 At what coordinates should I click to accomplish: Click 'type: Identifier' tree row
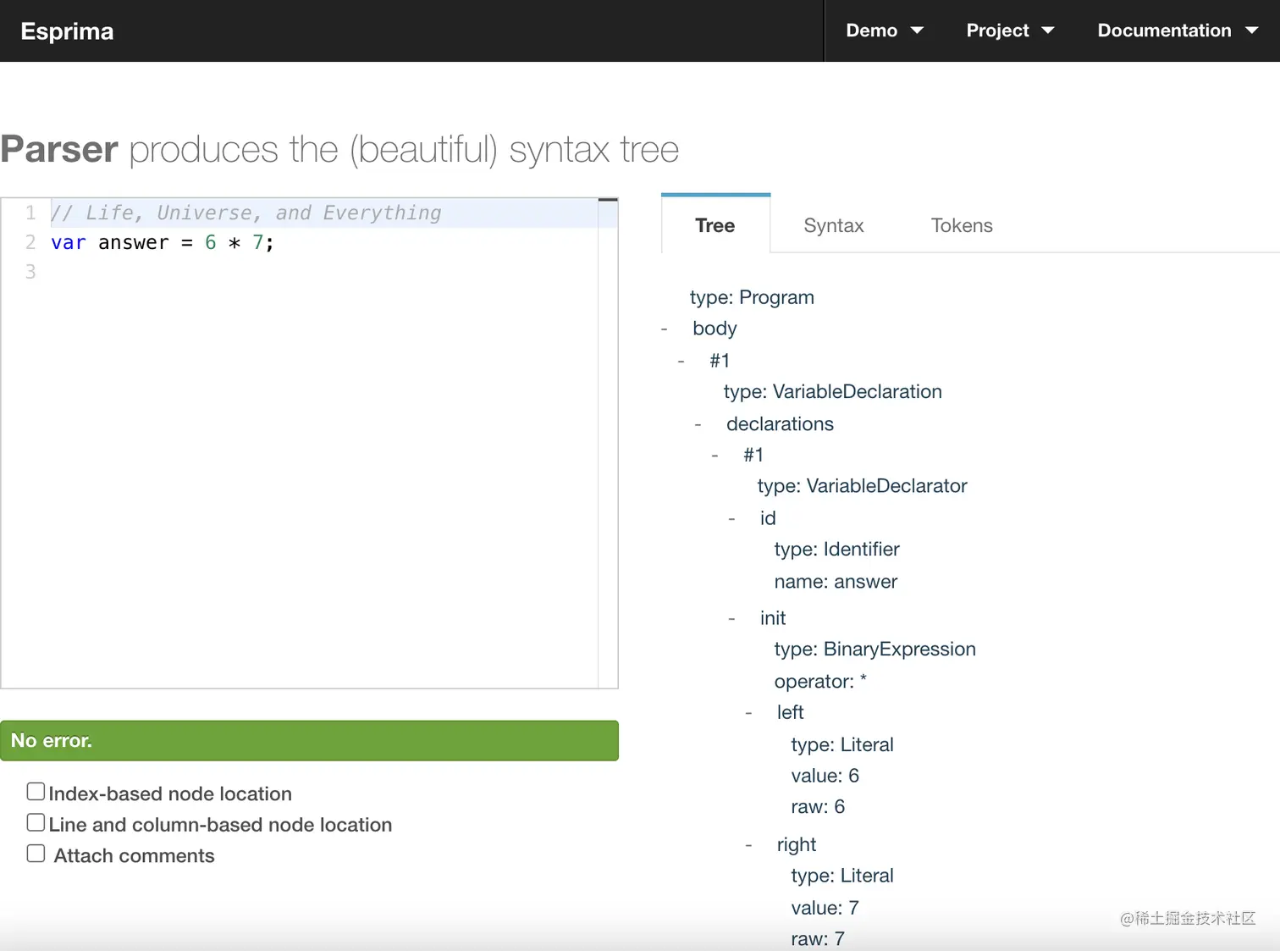pyautogui.click(x=836, y=550)
